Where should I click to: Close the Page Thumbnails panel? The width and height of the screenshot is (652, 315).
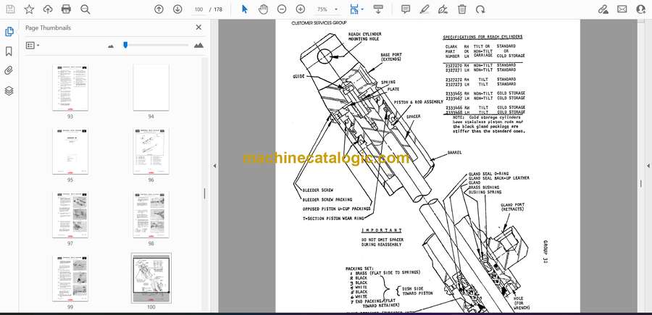[198, 28]
